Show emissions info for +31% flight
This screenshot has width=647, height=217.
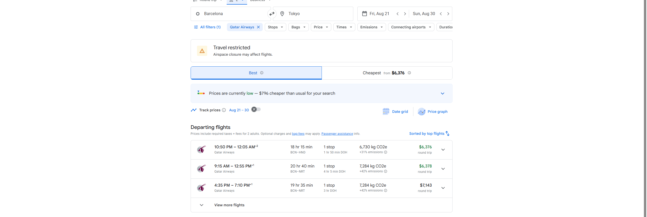(386, 152)
